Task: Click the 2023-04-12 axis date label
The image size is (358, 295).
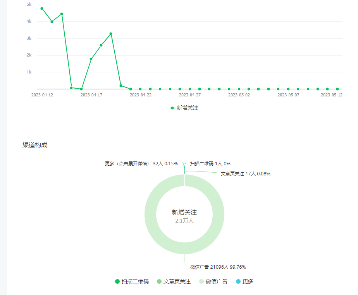Action: pyautogui.click(x=42, y=95)
